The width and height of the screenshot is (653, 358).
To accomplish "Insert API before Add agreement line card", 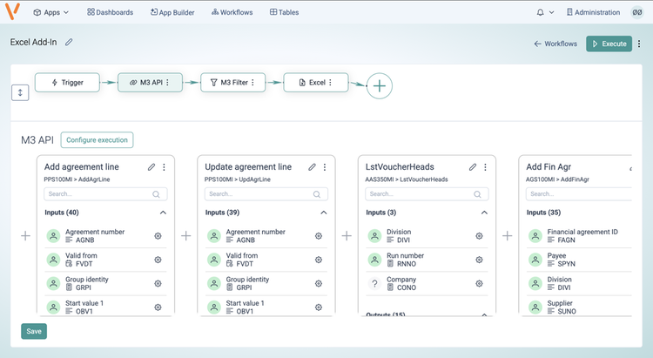I will pos(25,236).
